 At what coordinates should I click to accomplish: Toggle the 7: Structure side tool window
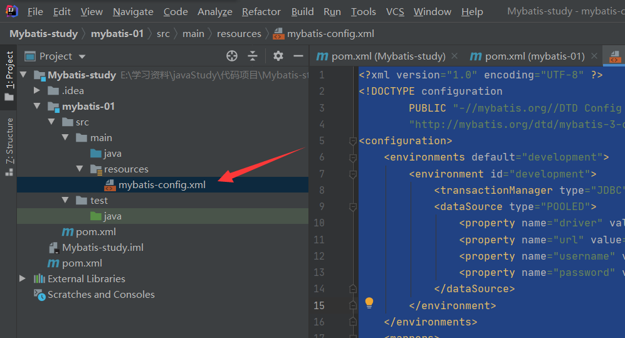pyautogui.click(x=9, y=145)
